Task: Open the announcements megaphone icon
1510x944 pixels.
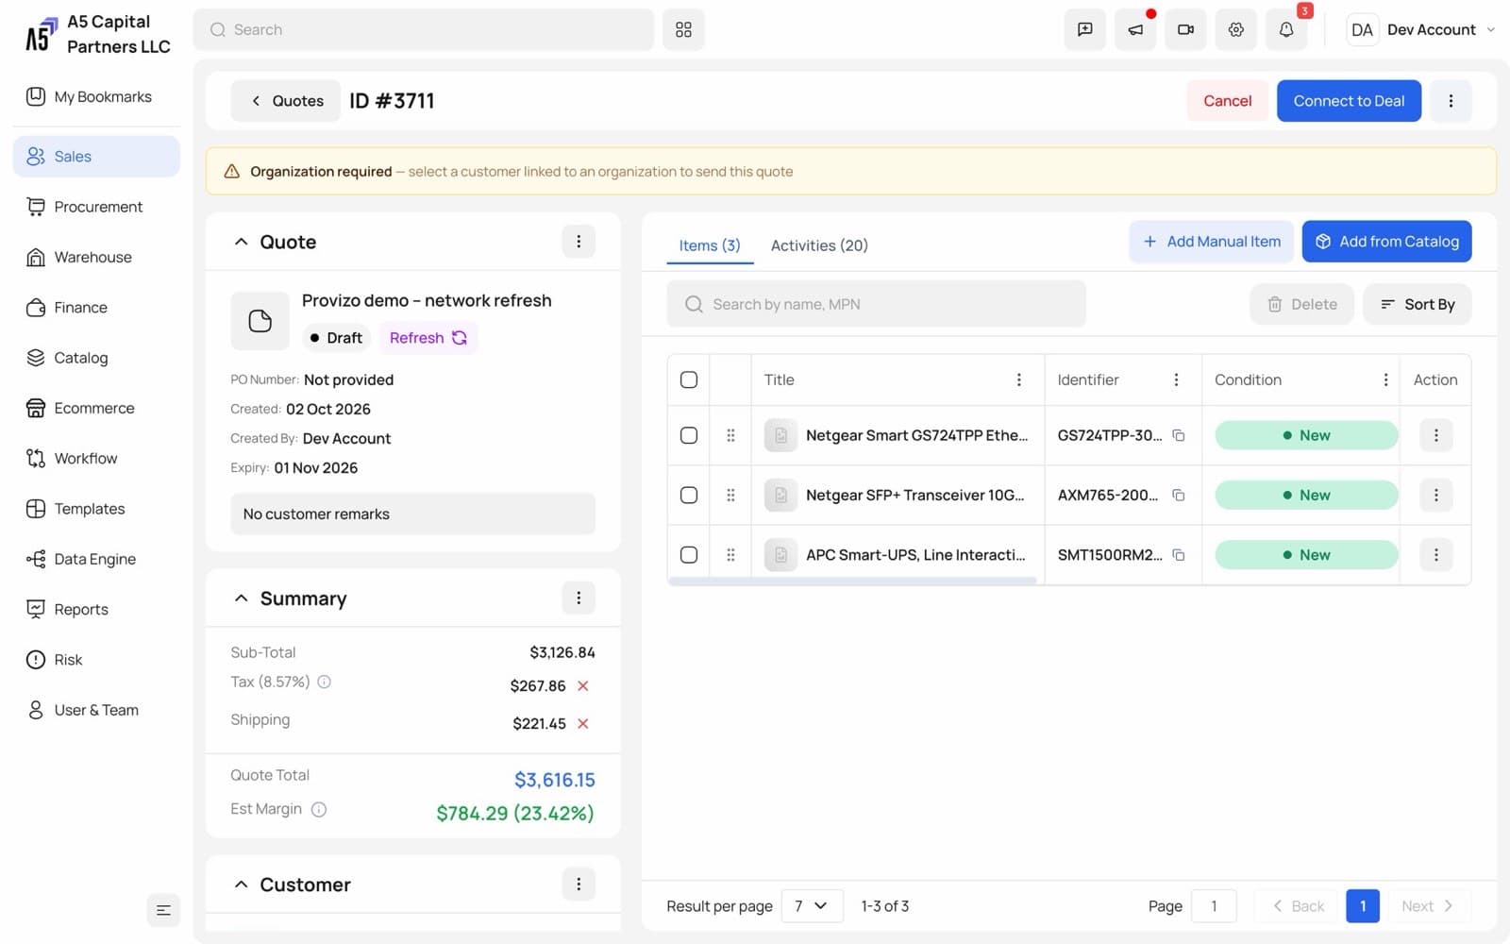Action: tap(1135, 29)
